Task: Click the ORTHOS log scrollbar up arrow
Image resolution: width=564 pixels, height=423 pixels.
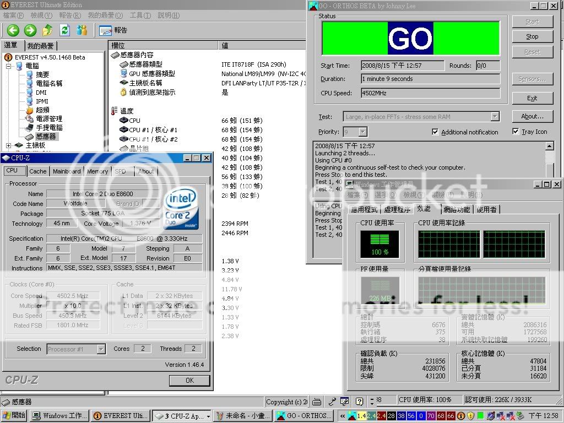Action: click(550, 146)
